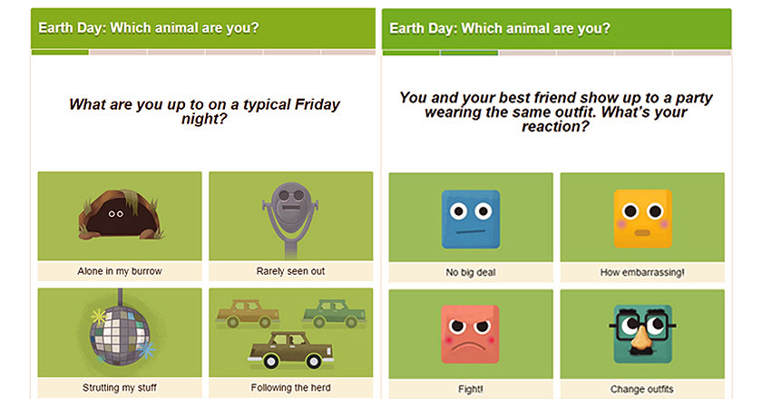This screenshot has width=762, height=399.
Task: Click first green progress segment in left quiz
Action: click(x=60, y=52)
